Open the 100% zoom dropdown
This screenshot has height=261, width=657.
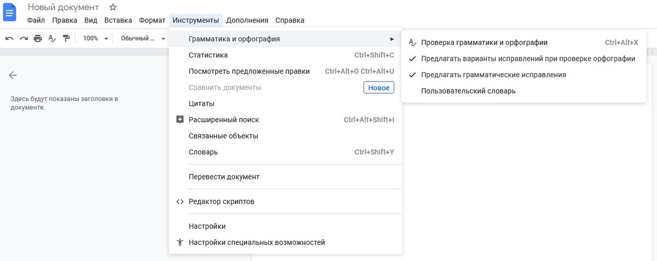coord(95,38)
